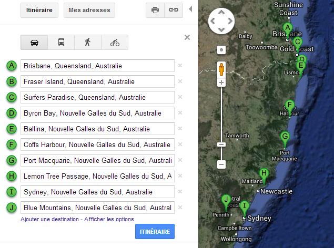Viewport: 334px width, 248px height.
Task: Expand Afficher les options link
Action: pyautogui.click(x=109, y=219)
